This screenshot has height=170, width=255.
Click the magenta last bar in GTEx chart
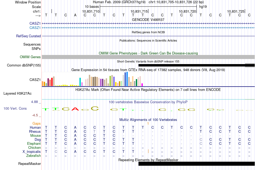click(x=142, y=85)
